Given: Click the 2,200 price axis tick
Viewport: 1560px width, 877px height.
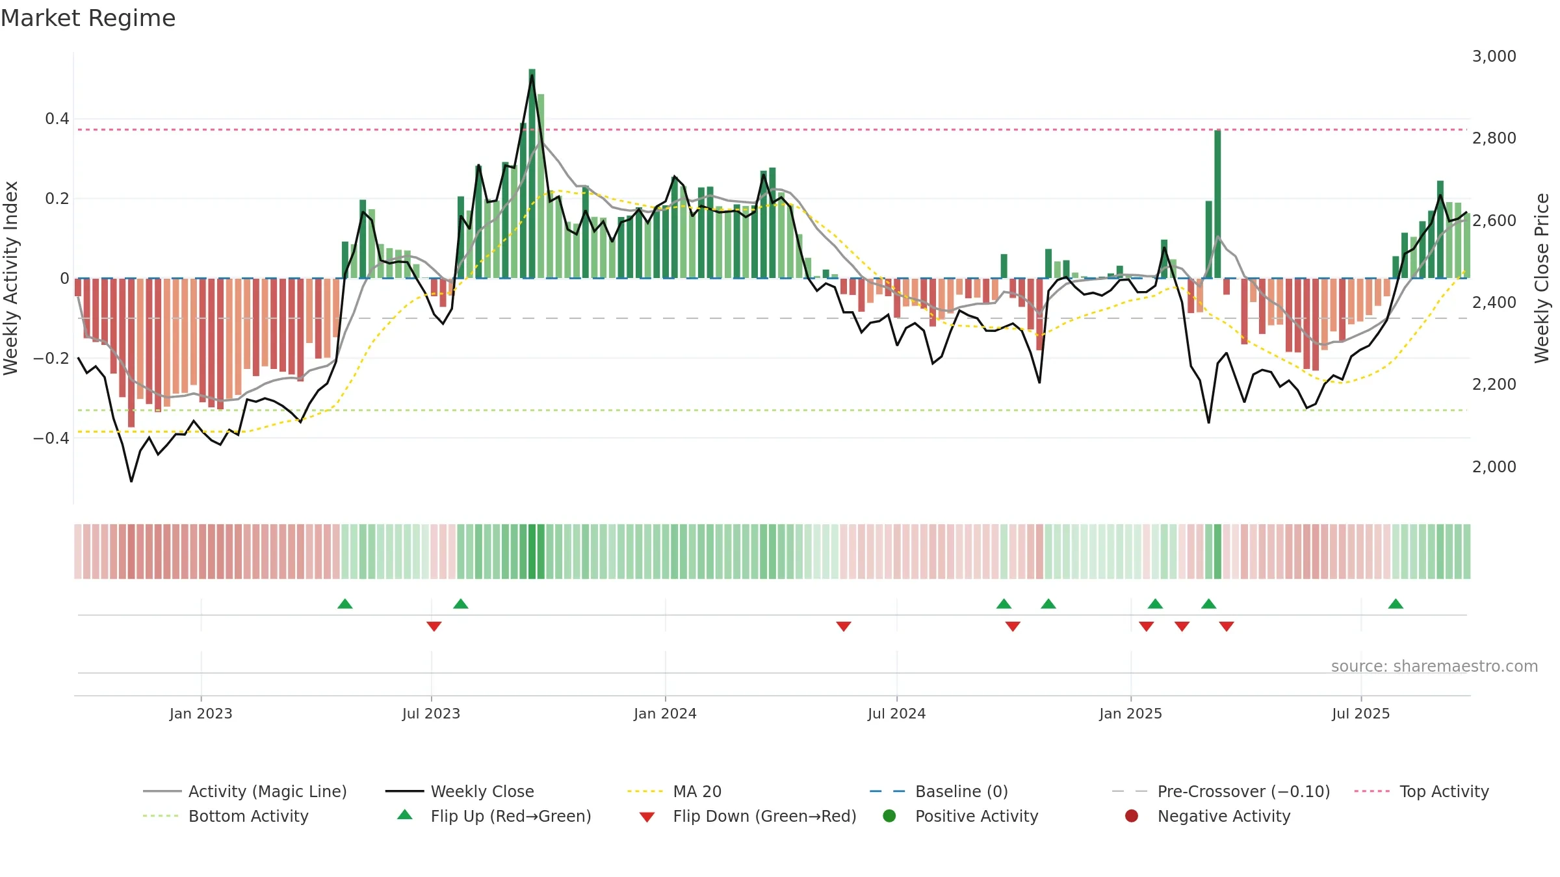Looking at the screenshot, I should [x=1494, y=385].
